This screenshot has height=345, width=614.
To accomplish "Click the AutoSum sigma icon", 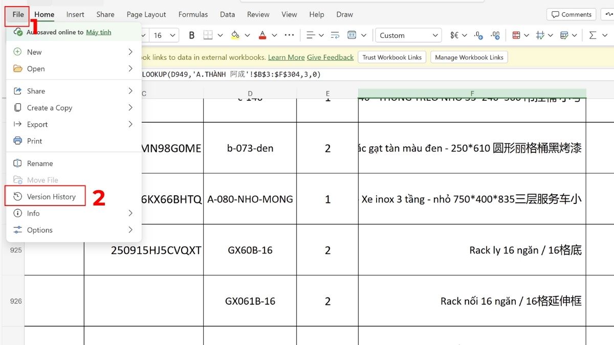I will 593,35.
